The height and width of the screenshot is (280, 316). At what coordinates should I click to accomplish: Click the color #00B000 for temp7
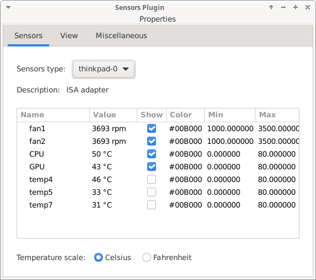[185, 205]
